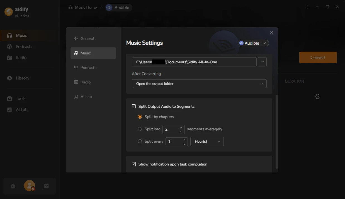
Task: Click the Music Settings heading
Action: pos(144,43)
